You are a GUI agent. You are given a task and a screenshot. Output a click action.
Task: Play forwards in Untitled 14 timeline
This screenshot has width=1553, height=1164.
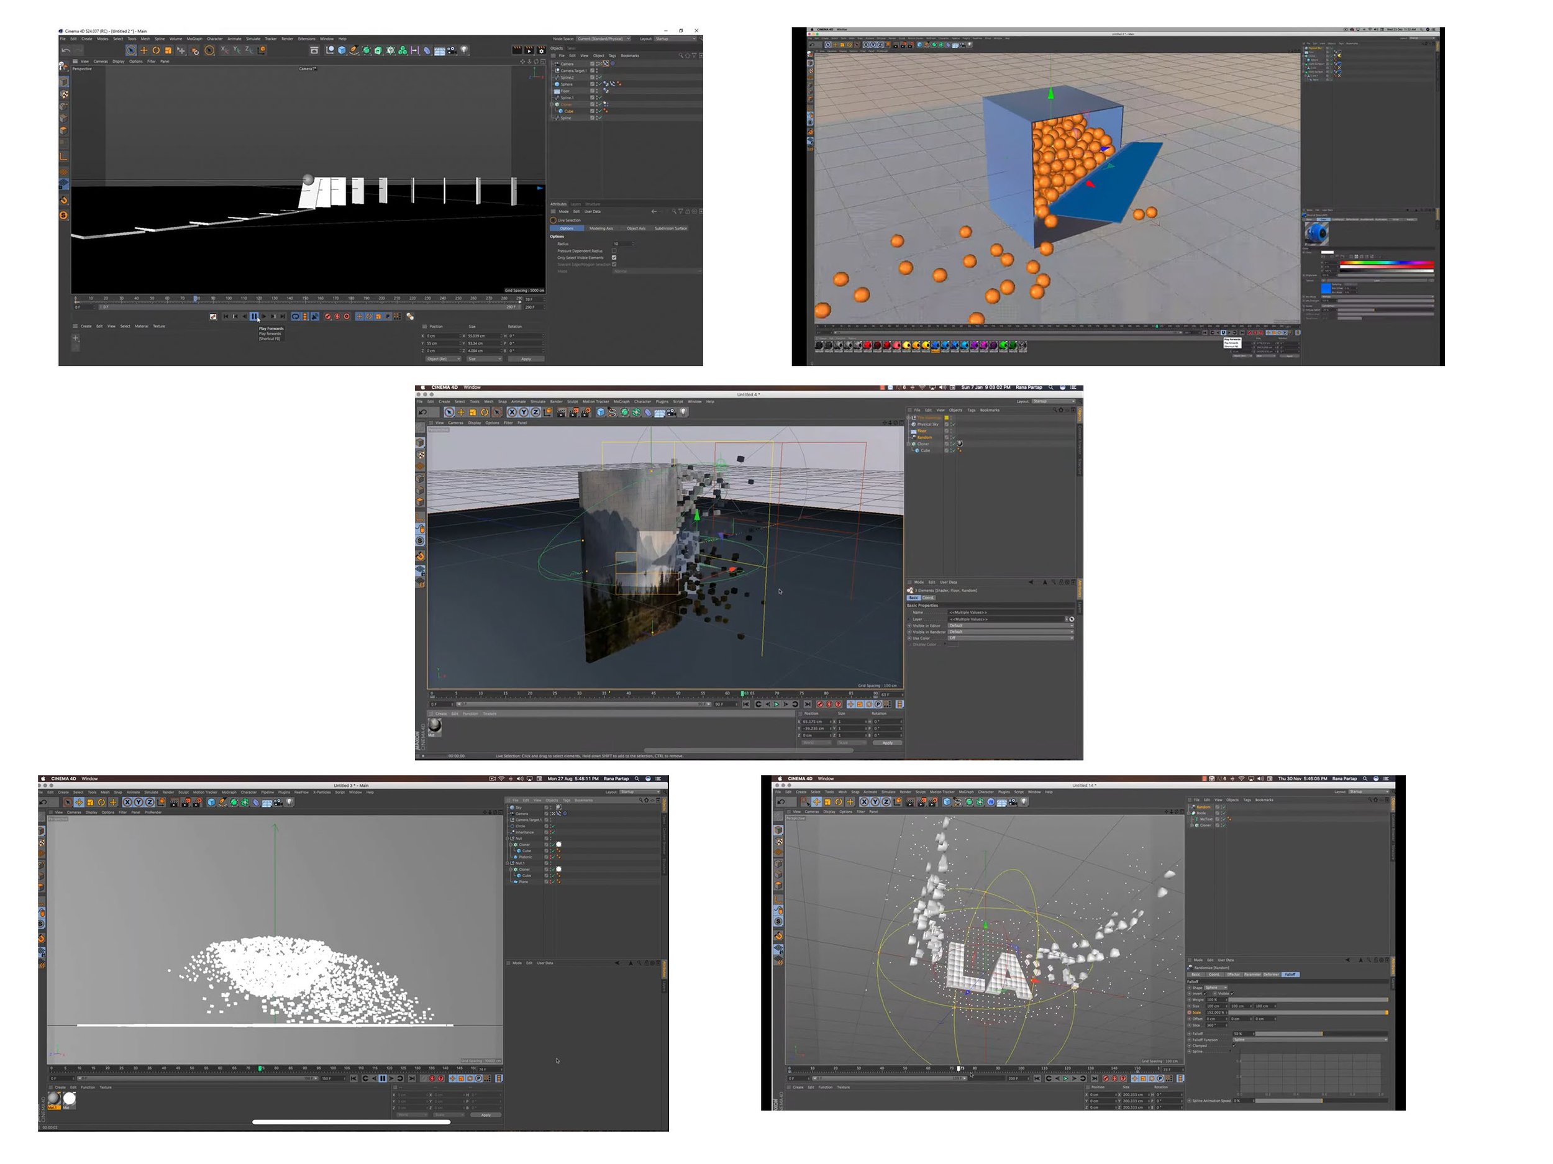[1064, 1078]
